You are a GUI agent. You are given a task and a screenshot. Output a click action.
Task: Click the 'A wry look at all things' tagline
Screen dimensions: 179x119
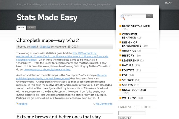coord(64,4)
